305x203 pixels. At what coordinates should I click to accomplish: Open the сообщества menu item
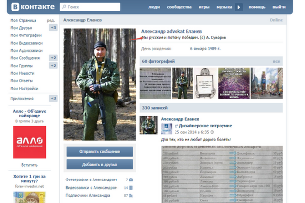pyautogui.click(x=179, y=7)
